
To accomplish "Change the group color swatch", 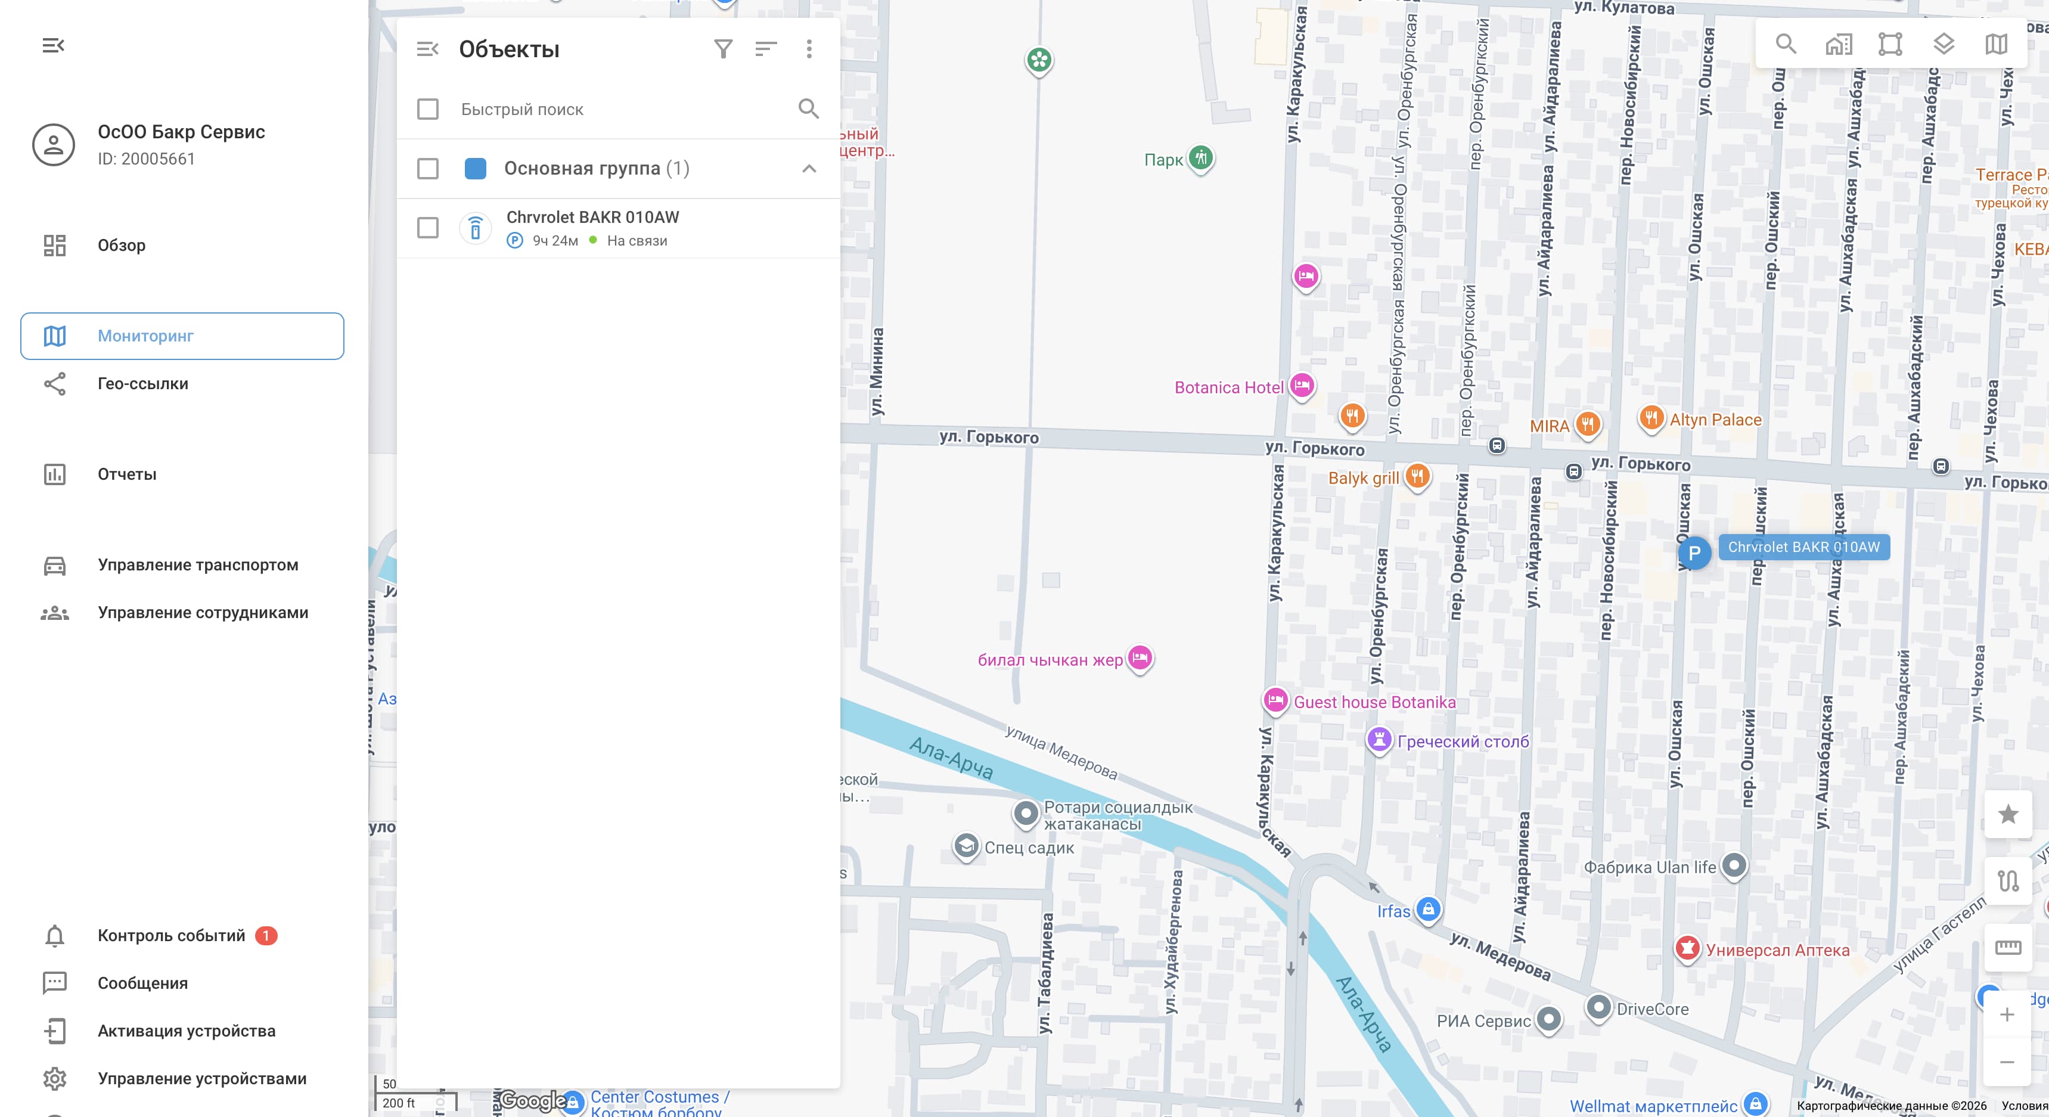I will click(476, 168).
